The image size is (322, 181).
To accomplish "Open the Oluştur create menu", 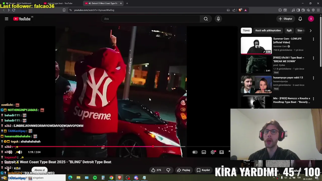I will [x=286, y=19].
